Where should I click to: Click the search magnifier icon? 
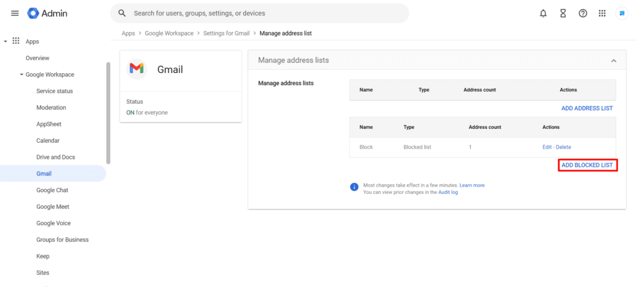(122, 14)
